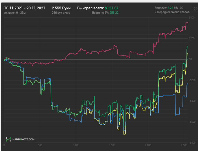Click the '266 рук в час' text
Image resolution: width=198 pixels, height=151 pixels.
point(61,13)
